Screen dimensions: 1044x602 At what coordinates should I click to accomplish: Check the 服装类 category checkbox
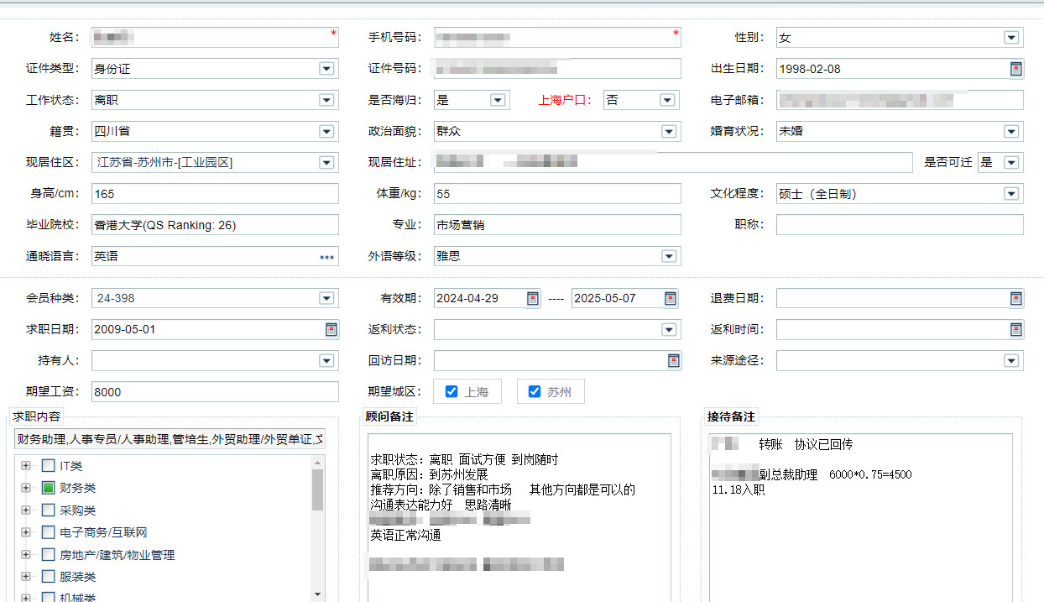49,577
